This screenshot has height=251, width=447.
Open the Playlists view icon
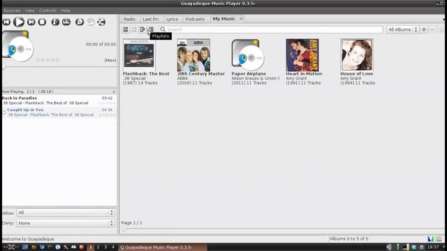click(151, 29)
